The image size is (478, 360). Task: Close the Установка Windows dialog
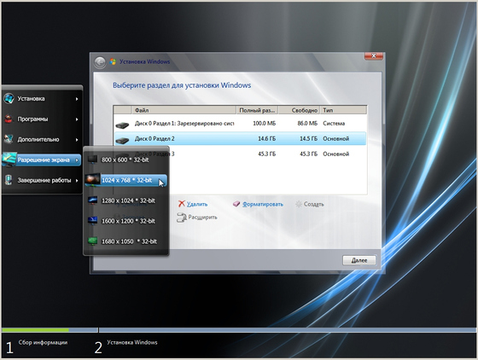click(x=374, y=55)
